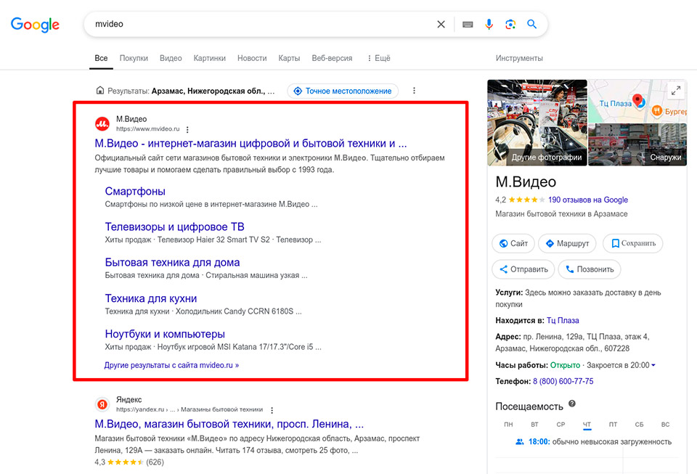Open three-dot menu next to yandex.ru URL
The height and width of the screenshot is (474, 697).
pos(272,410)
